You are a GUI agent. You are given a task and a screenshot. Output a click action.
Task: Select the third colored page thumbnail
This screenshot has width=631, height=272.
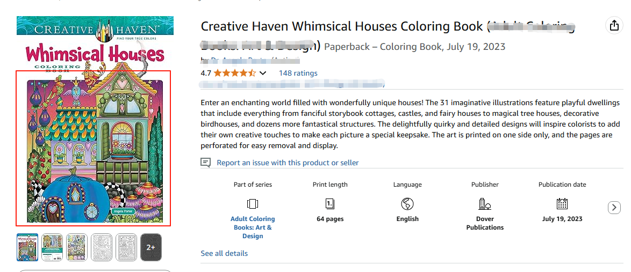[77, 247]
